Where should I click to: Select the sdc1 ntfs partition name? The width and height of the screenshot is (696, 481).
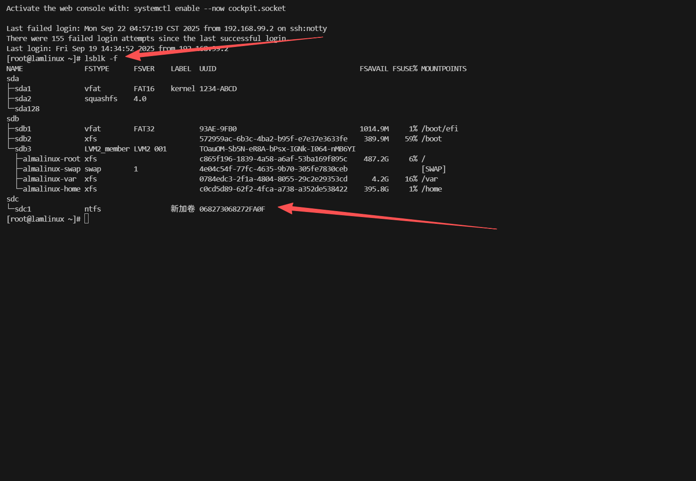coord(23,209)
